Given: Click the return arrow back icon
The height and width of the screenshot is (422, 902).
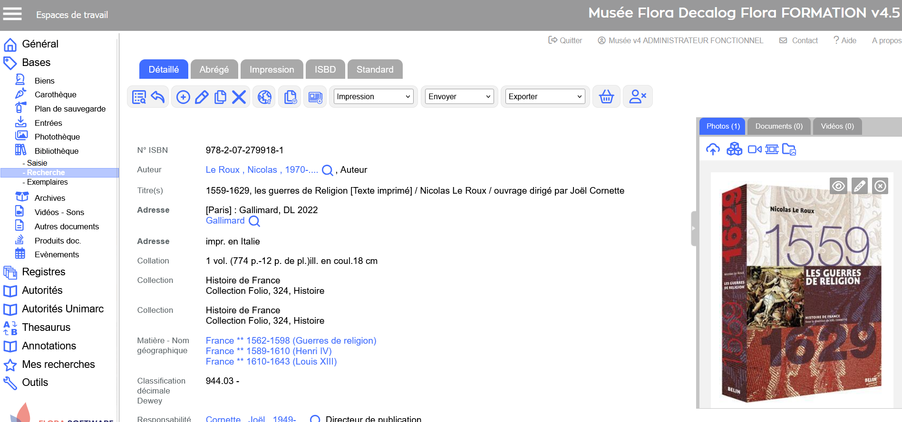Looking at the screenshot, I should pos(158,97).
